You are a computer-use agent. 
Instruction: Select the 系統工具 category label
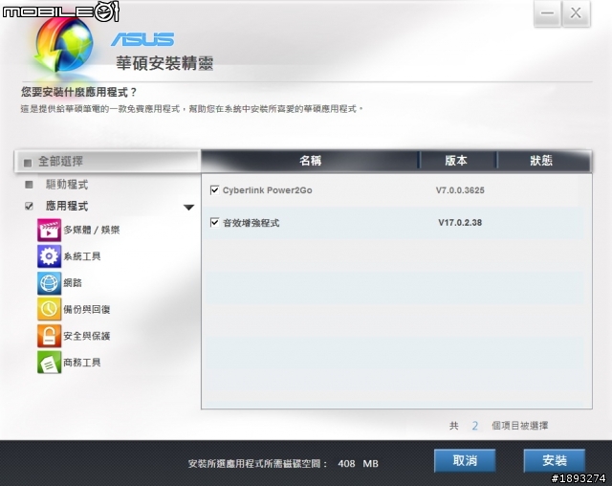[82, 256]
